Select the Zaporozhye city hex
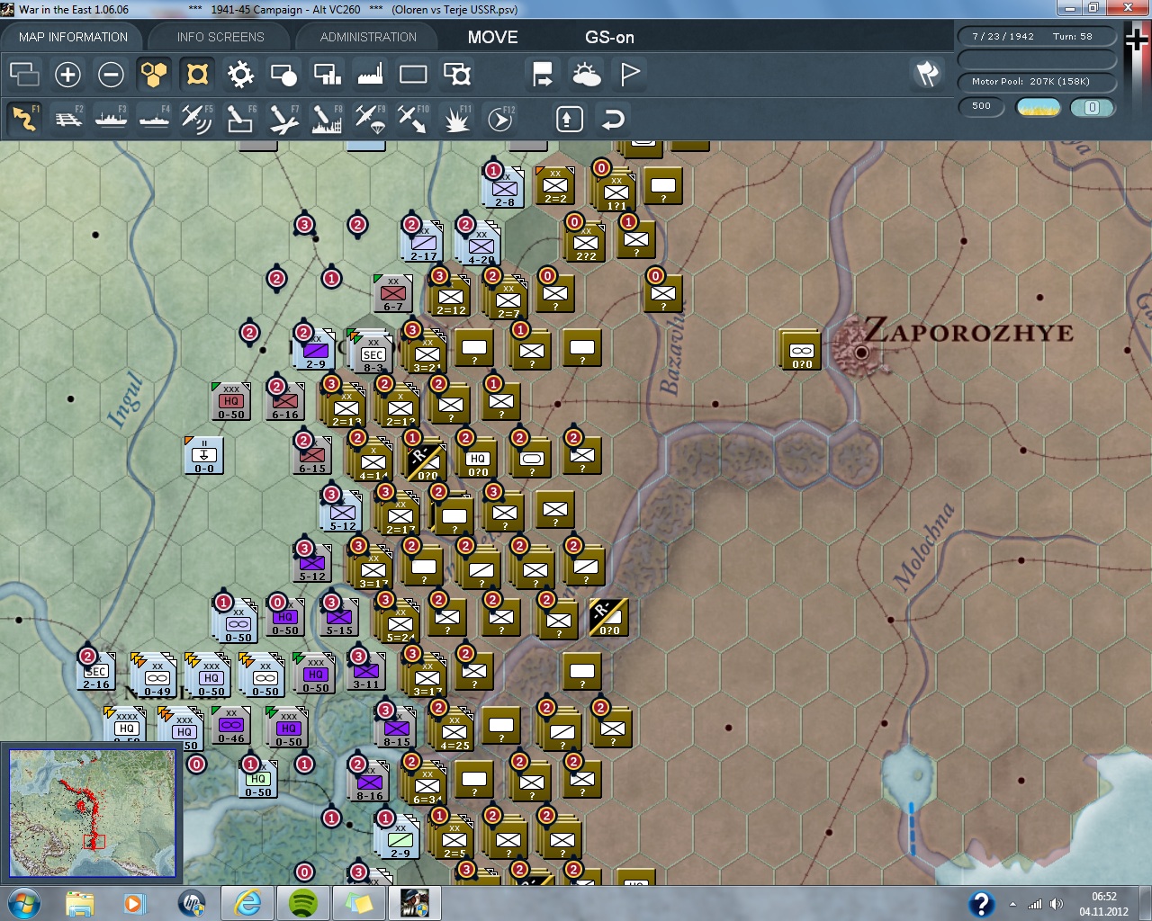Viewport: 1152px width, 921px height. (x=861, y=352)
